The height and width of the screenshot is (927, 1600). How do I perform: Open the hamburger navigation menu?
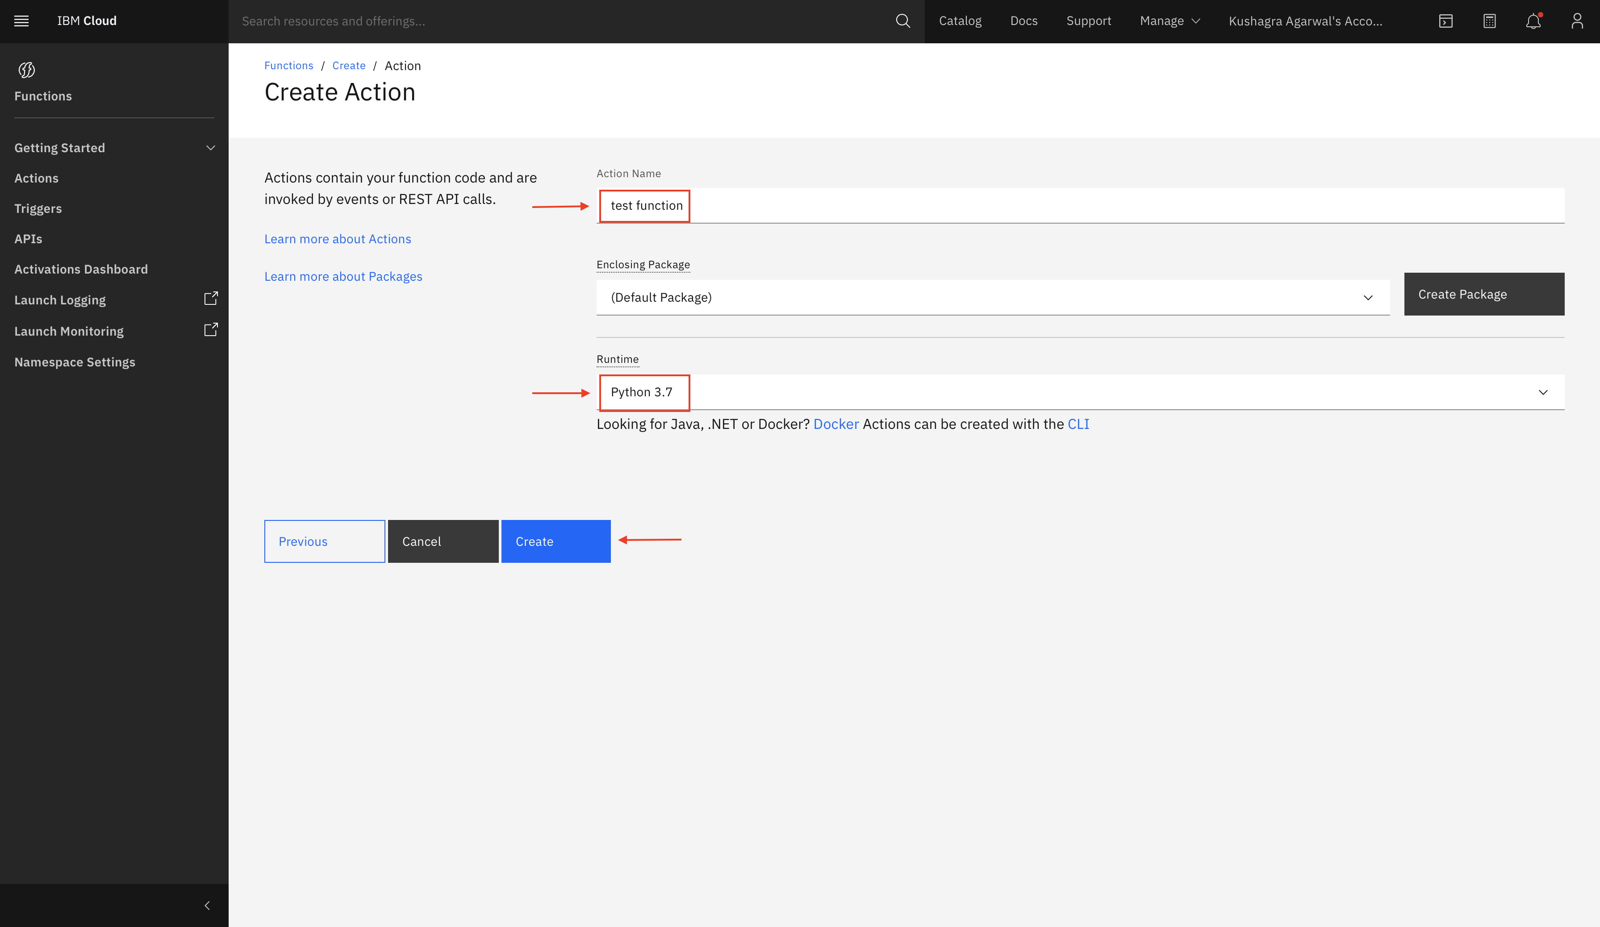[x=21, y=21]
